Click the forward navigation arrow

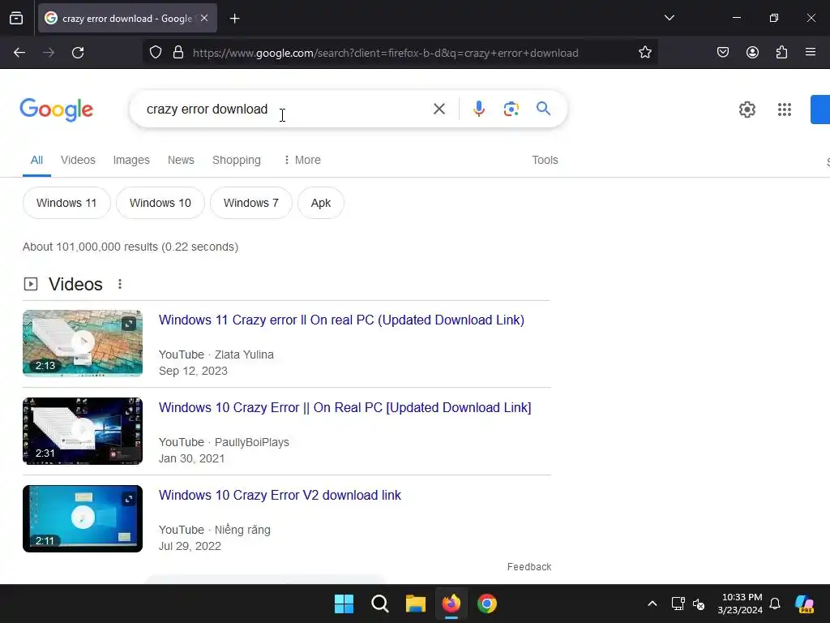click(49, 53)
